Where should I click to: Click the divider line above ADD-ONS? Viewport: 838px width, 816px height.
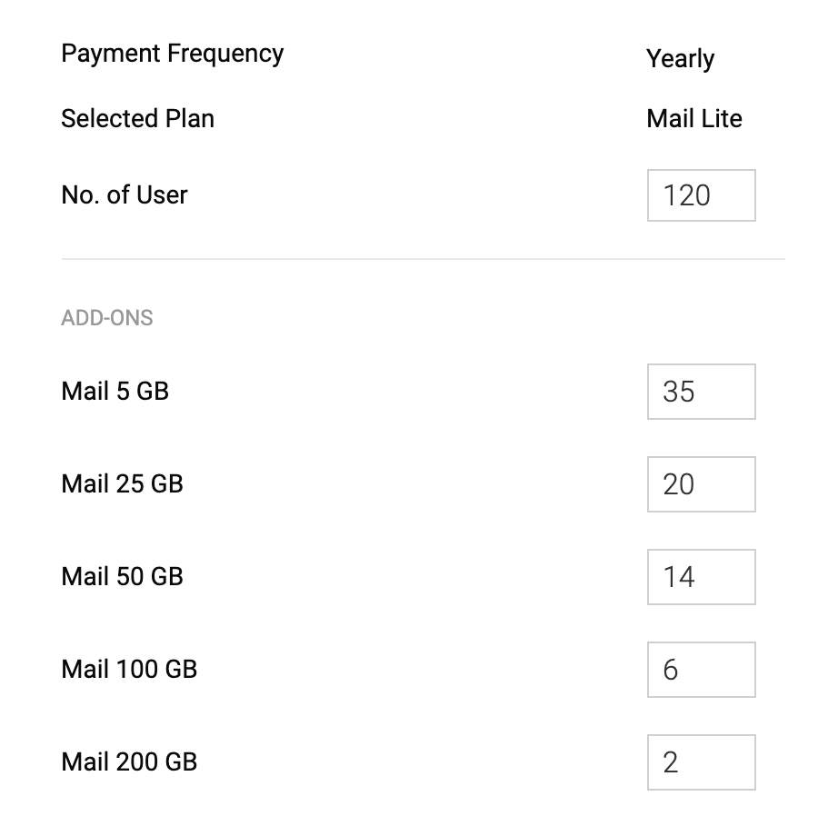click(424, 259)
